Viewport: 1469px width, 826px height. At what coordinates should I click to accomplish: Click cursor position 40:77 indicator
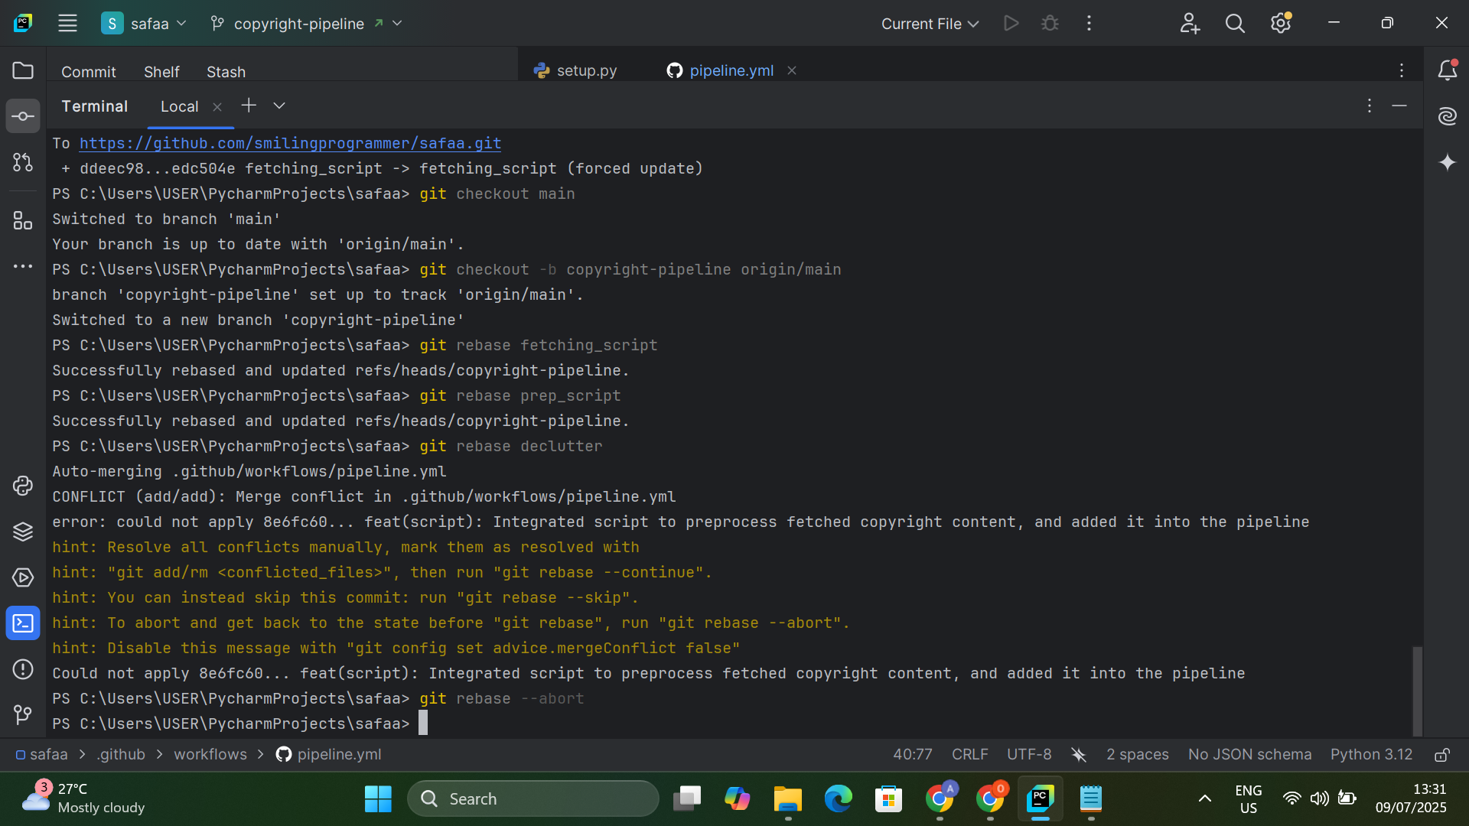912,755
